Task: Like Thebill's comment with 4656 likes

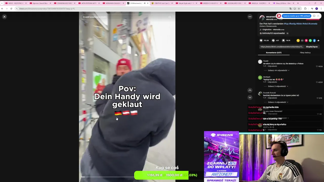Action: (x=317, y=66)
